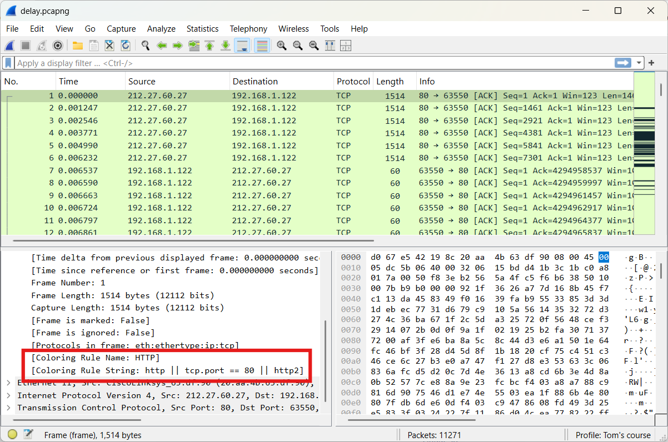Go back in packet history arrow
This screenshot has width=668, height=442.
click(162, 46)
